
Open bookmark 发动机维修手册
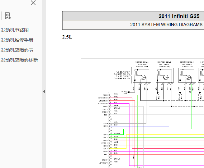coord(17,40)
